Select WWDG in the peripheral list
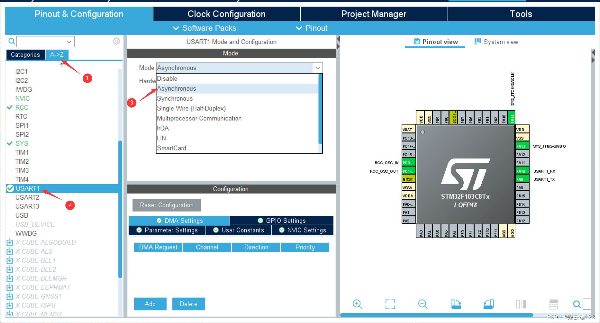 tap(26, 233)
